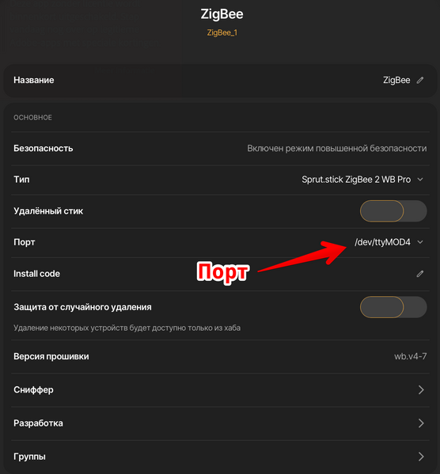
Task: Open Разработка with its right arrow icon
Action: tap(421, 423)
